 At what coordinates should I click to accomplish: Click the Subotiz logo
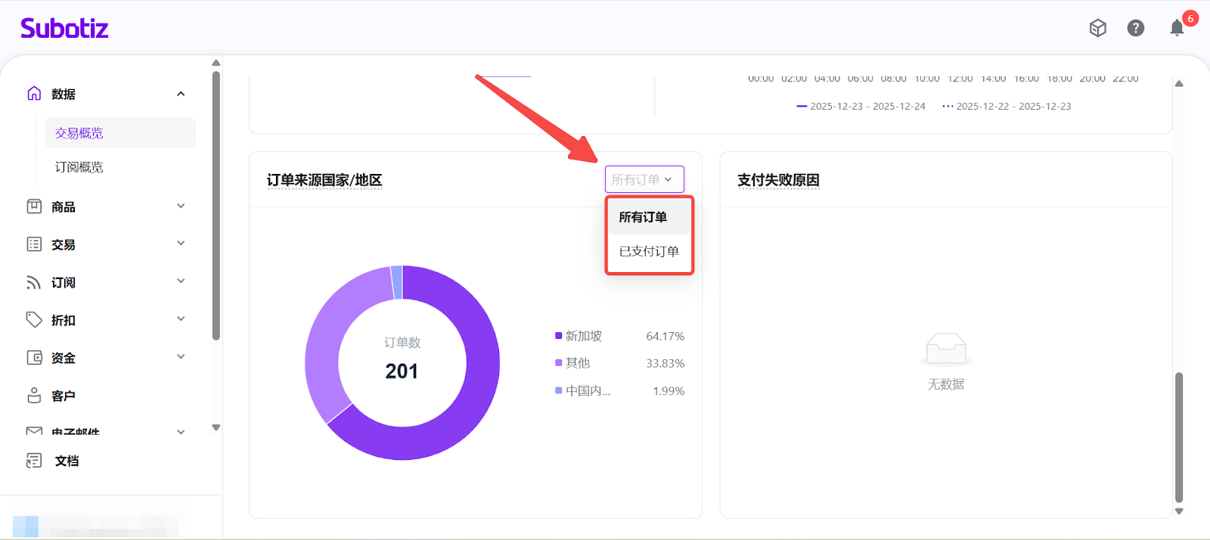[64, 29]
